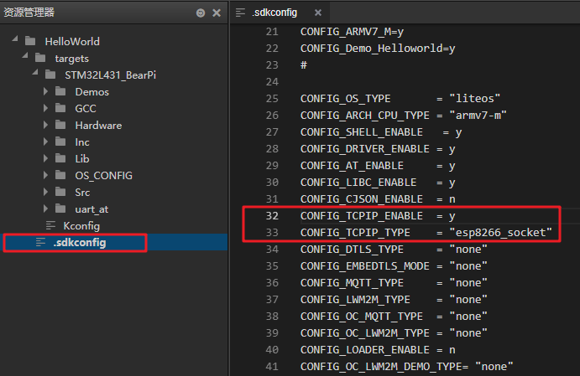Click CONFIG_SHELL_ENABLE on line 27
This screenshot has height=376, width=580.
pos(362,132)
